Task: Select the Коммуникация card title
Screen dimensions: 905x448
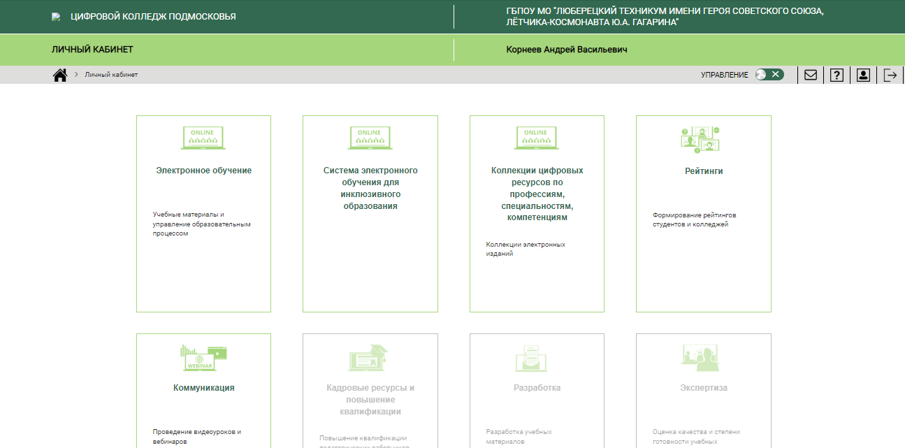Action: coord(203,388)
